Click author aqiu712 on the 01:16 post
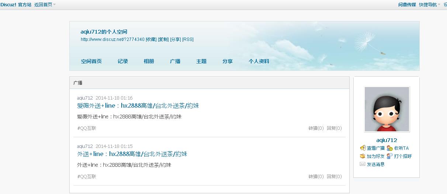Screen dimensions: 447x194 coord(85,98)
